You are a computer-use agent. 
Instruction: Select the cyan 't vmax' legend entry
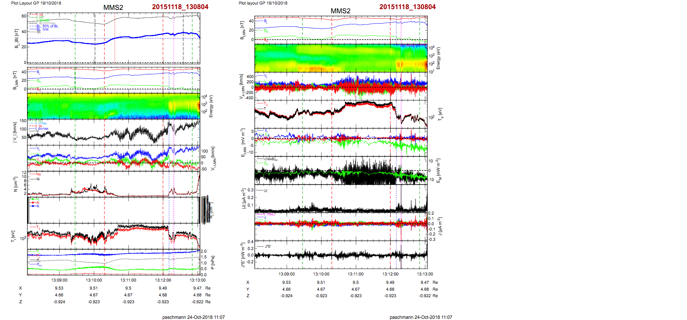coord(42,123)
